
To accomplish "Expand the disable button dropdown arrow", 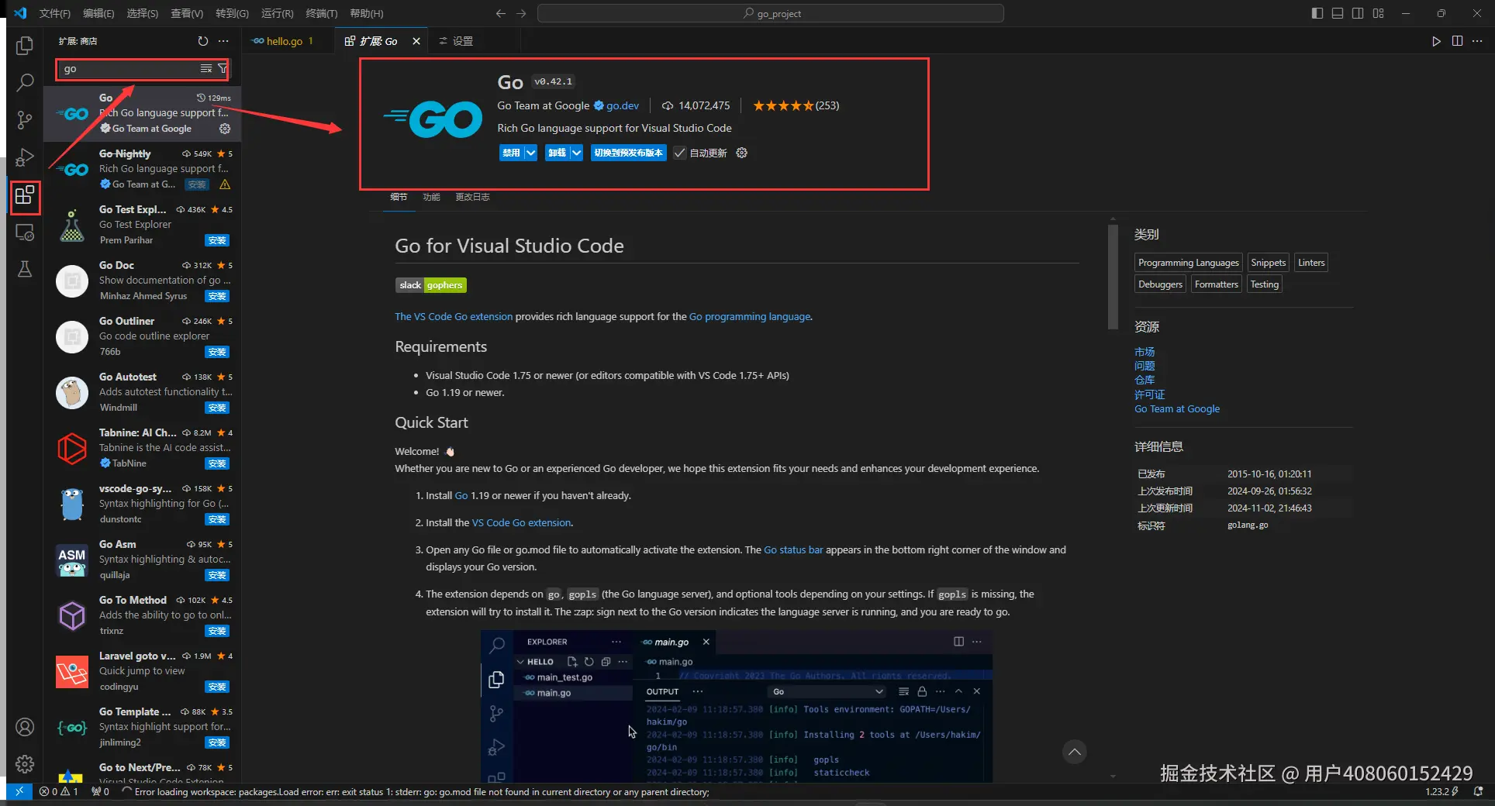I will tap(530, 153).
